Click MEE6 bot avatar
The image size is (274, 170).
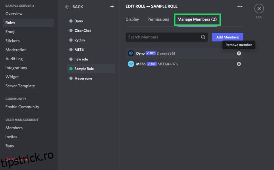pos(131,64)
